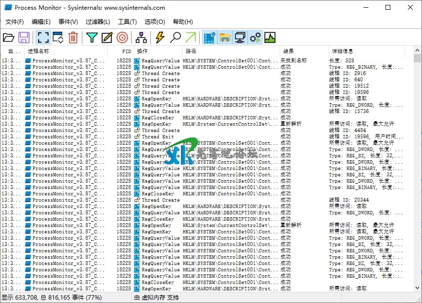Toggle the Autoscroll toolbar button
Image resolution: width=422 pixels, height=303 pixels.
click(x=58, y=37)
